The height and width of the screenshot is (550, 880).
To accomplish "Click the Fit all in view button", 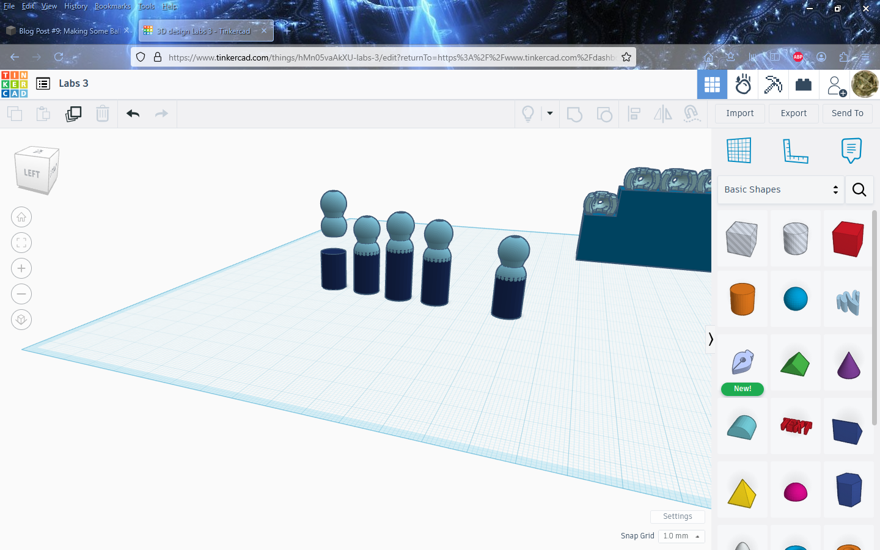I will point(21,243).
